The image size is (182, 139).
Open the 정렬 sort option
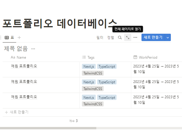click(x=111, y=38)
